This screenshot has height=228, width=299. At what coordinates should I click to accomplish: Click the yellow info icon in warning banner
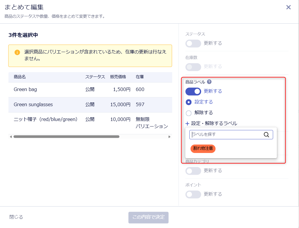click(x=17, y=52)
